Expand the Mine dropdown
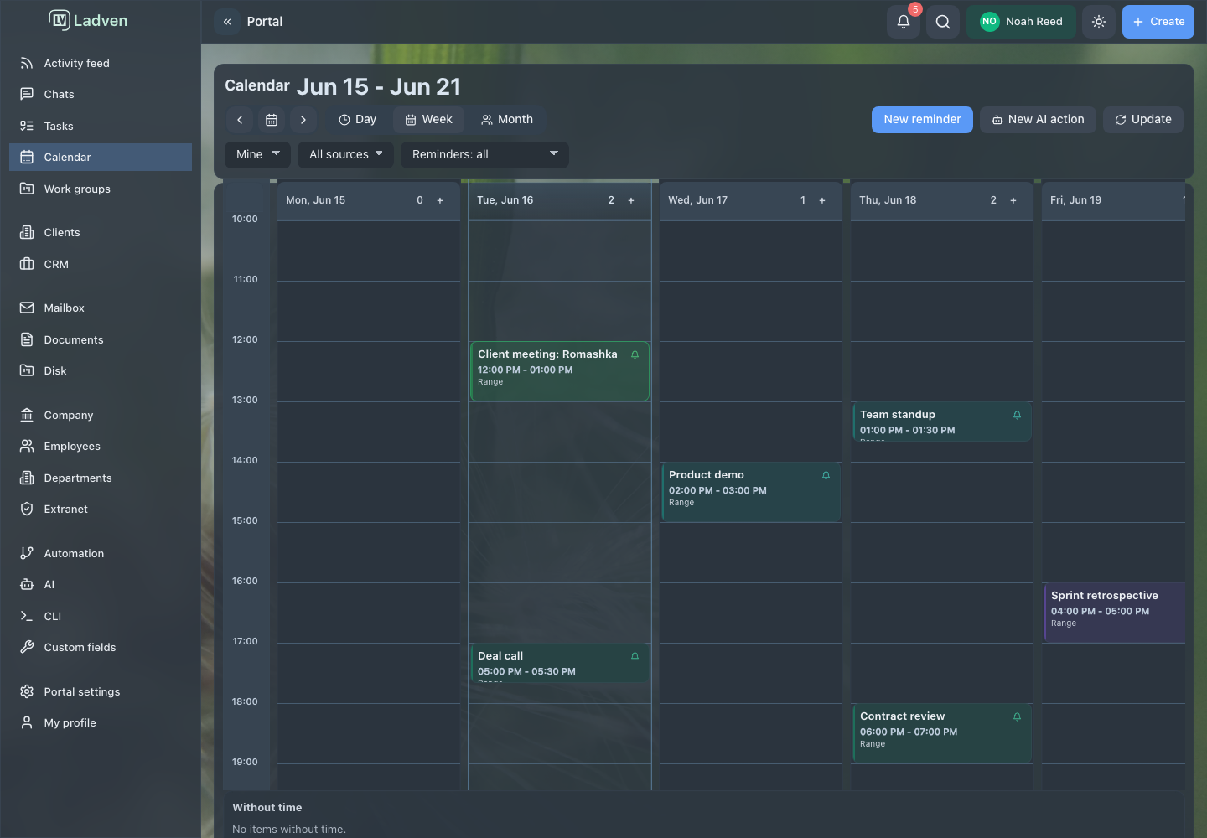The height and width of the screenshot is (838, 1207). [257, 155]
